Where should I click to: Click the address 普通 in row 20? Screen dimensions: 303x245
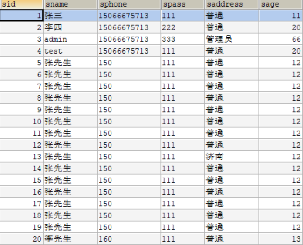(232, 239)
